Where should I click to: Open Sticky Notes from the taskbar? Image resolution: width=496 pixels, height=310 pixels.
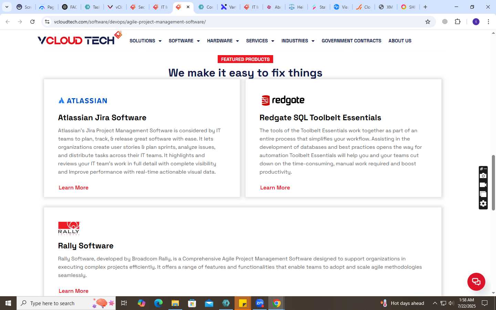click(x=243, y=303)
